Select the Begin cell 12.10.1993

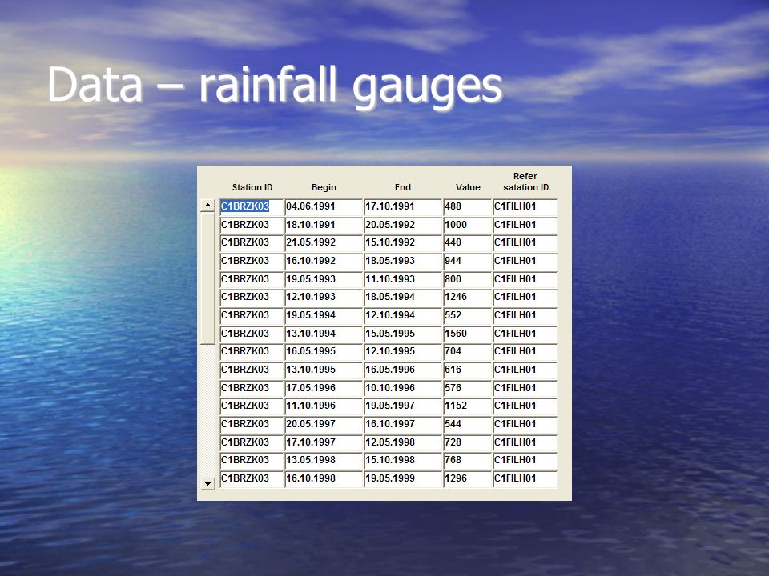point(324,298)
